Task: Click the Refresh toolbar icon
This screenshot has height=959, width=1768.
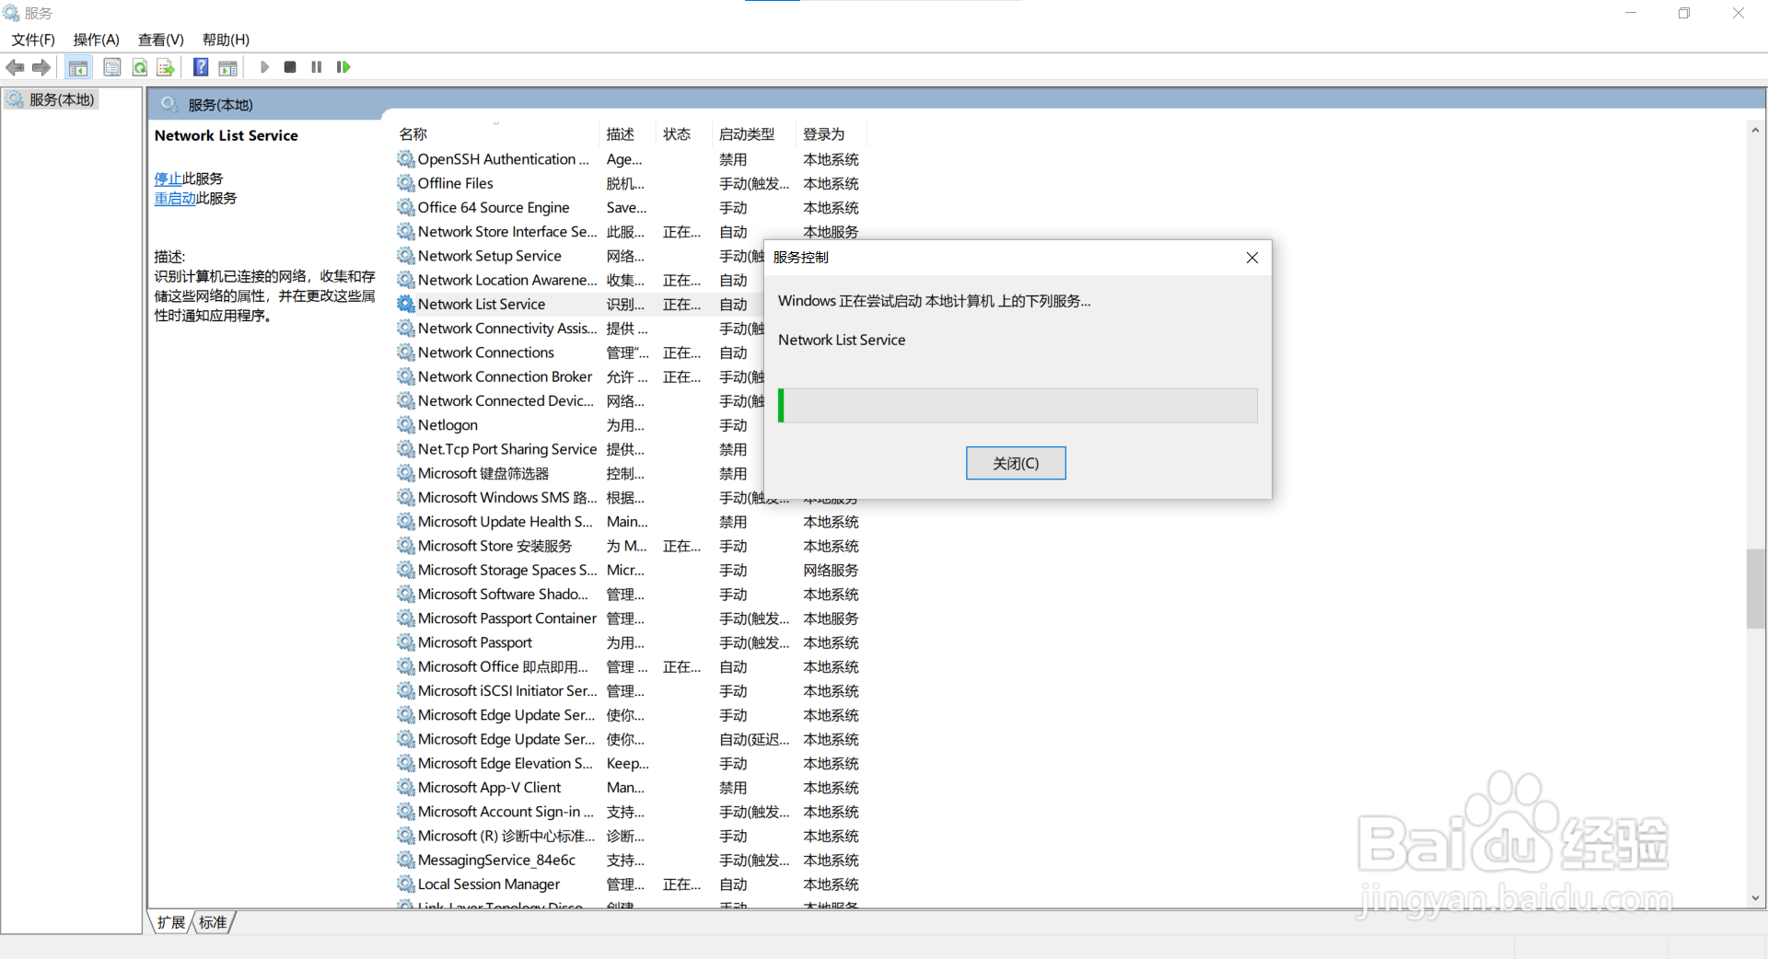Action: coord(140,67)
